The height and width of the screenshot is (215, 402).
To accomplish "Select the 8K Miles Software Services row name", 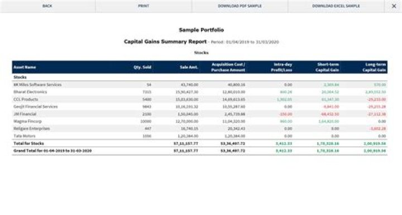I will [37, 85].
